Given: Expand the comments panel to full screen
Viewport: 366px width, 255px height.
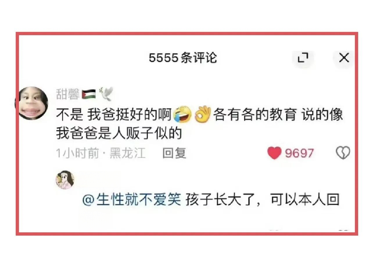Looking at the screenshot, I should (x=303, y=58).
